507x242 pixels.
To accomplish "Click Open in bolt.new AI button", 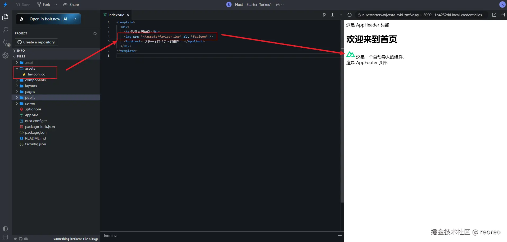I will click(48, 19).
